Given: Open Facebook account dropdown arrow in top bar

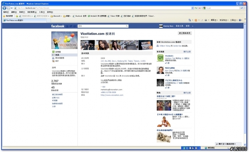Looking at the screenshot, I should pos(193,26).
